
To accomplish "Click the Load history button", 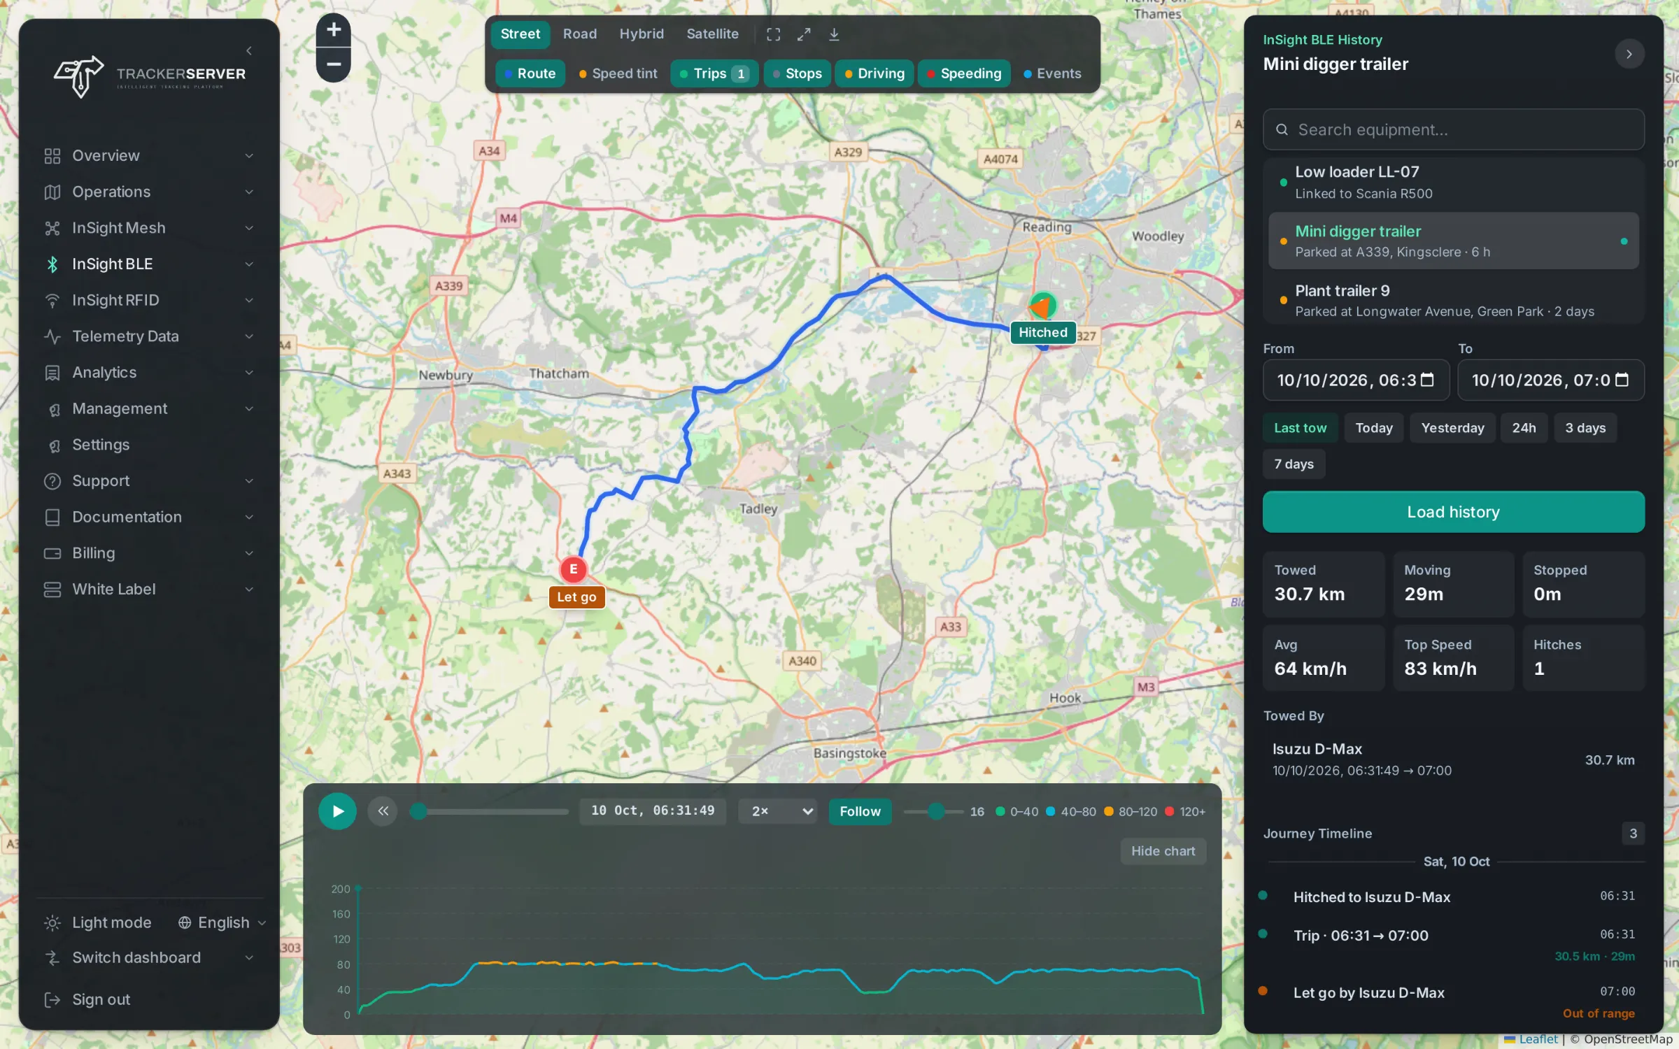I will coord(1453,512).
